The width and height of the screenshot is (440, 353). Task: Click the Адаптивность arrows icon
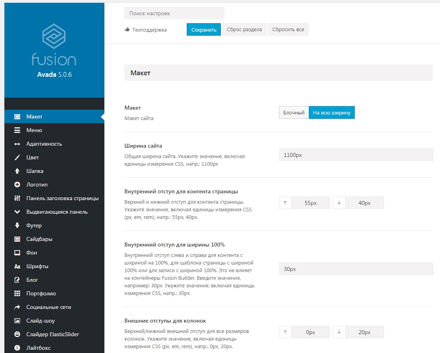[17, 144]
